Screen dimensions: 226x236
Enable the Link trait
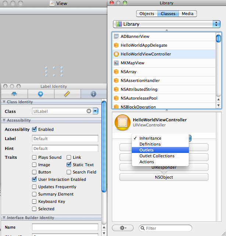(69, 157)
